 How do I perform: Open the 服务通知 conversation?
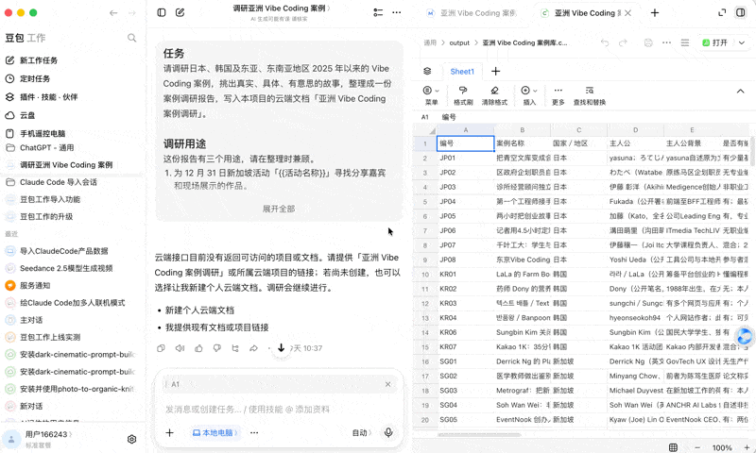35,285
